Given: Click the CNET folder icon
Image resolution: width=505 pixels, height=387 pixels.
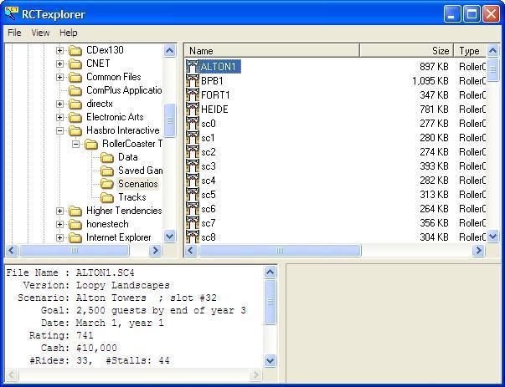Looking at the screenshot, I should (75, 64).
